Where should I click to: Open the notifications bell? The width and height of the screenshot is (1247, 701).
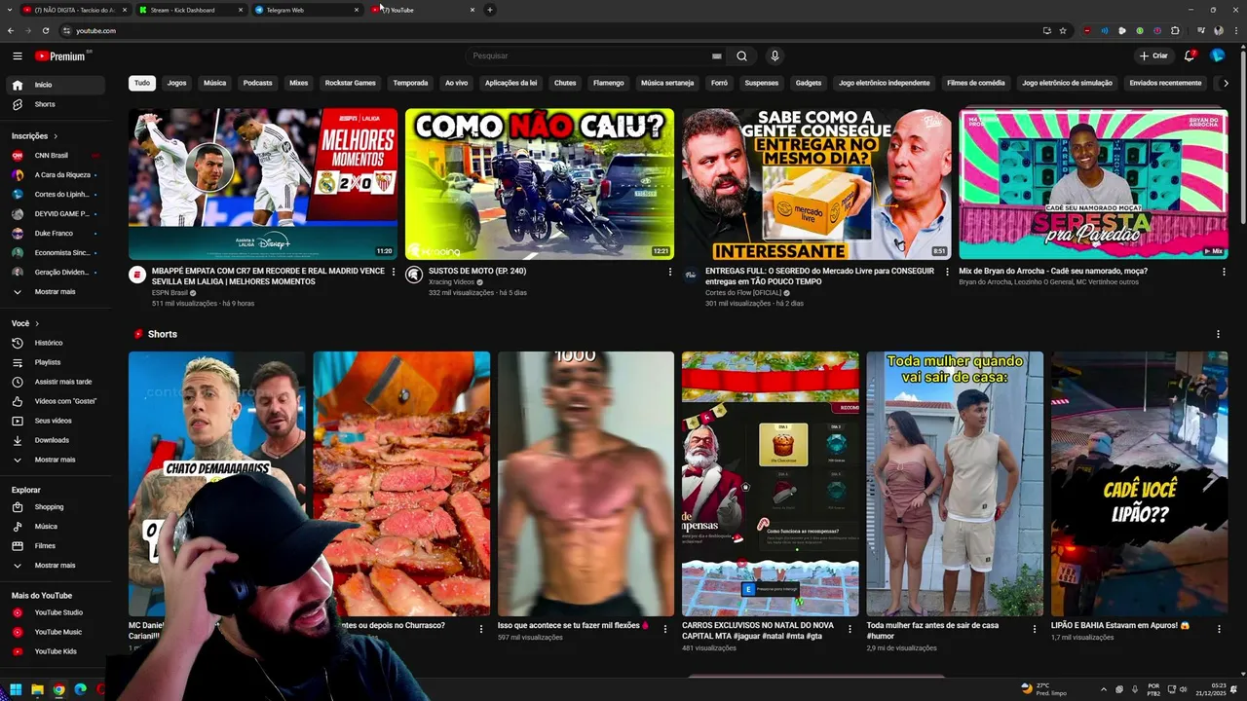pos(1190,55)
